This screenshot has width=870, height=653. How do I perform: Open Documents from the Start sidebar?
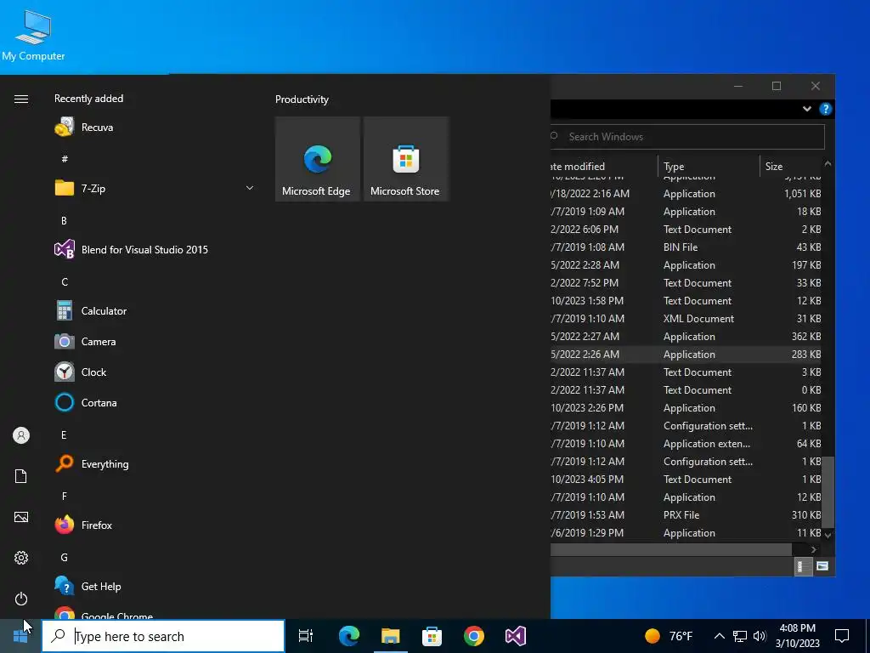(21, 476)
